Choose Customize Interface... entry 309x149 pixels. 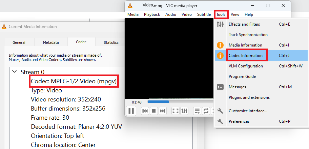[x=262, y=111]
